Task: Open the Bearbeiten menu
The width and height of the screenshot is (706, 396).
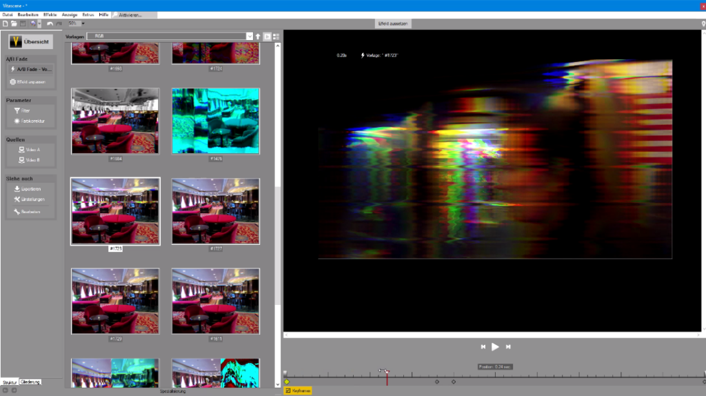Action: click(x=28, y=15)
